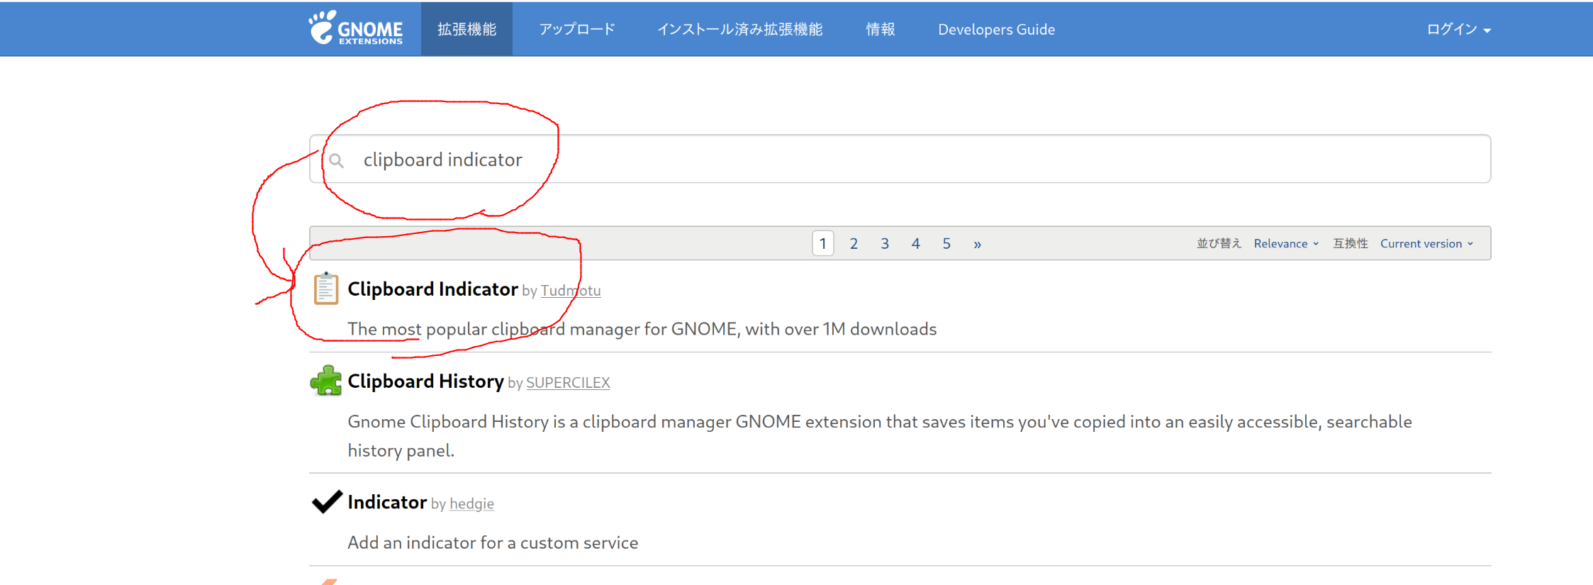Image resolution: width=1593 pixels, height=585 pixels.
Task: Open author SUPERCILEX's profile
Action: point(568,383)
